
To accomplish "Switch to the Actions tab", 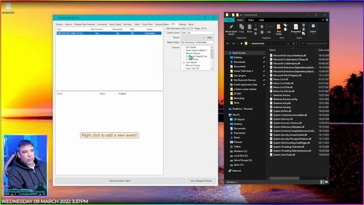I will coord(68,24).
